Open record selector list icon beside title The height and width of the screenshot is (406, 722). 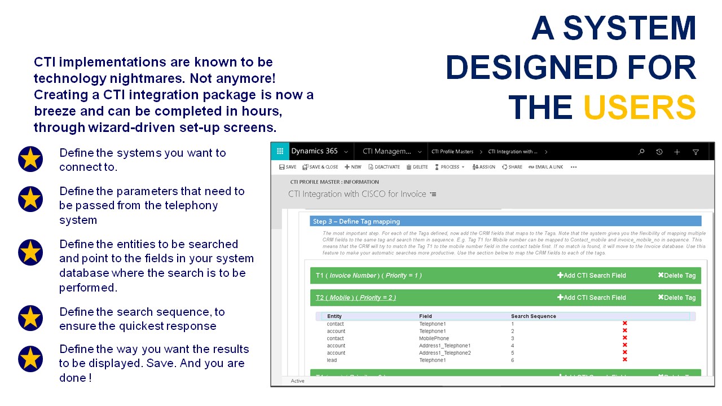pos(433,194)
